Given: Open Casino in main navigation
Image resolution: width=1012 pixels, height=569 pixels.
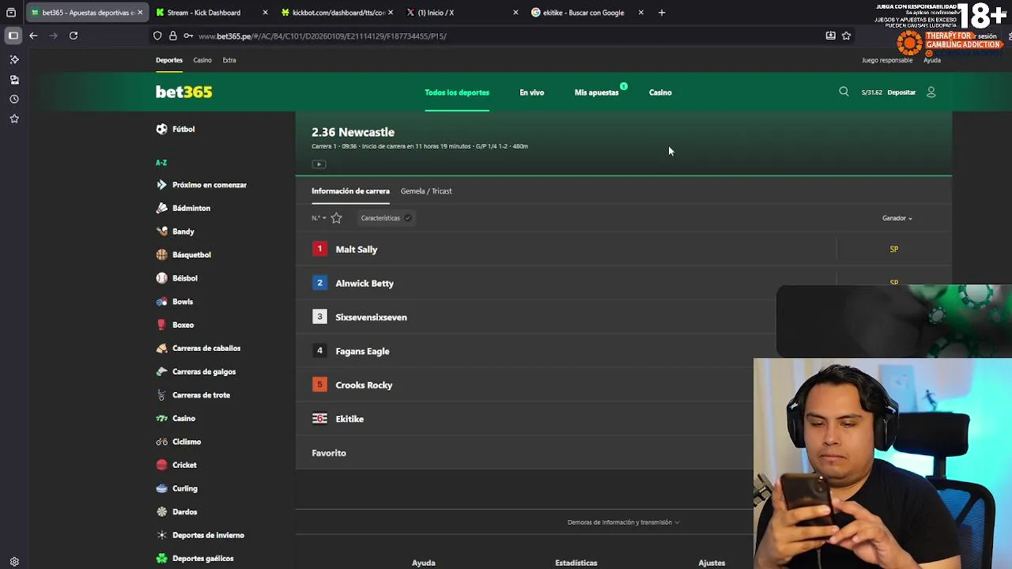Looking at the screenshot, I should coord(660,92).
